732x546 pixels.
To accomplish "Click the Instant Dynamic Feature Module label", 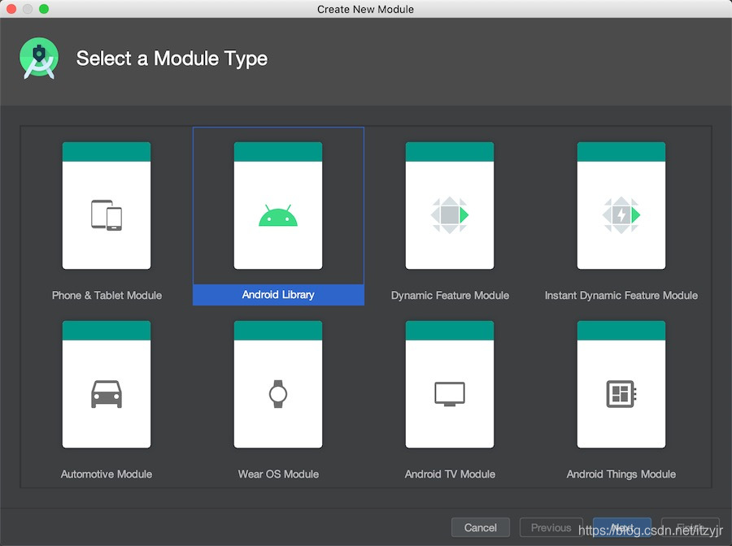I will tap(621, 295).
